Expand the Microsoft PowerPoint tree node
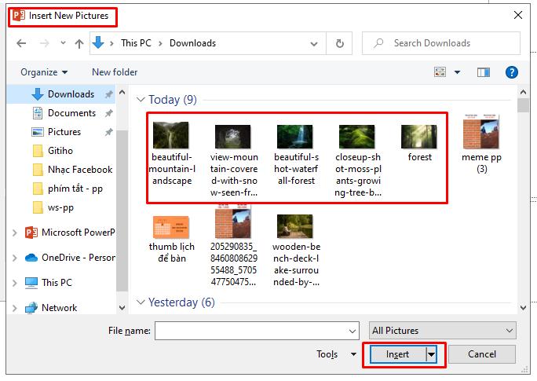This screenshot has width=537, height=381. click(14, 233)
